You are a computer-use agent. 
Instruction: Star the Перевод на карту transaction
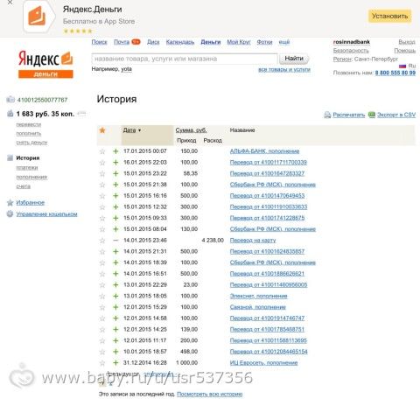click(102, 241)
